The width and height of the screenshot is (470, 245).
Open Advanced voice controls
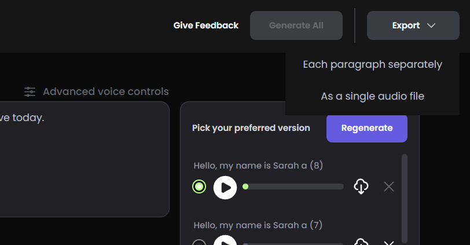pyautogui.click(x=105, y=92)
